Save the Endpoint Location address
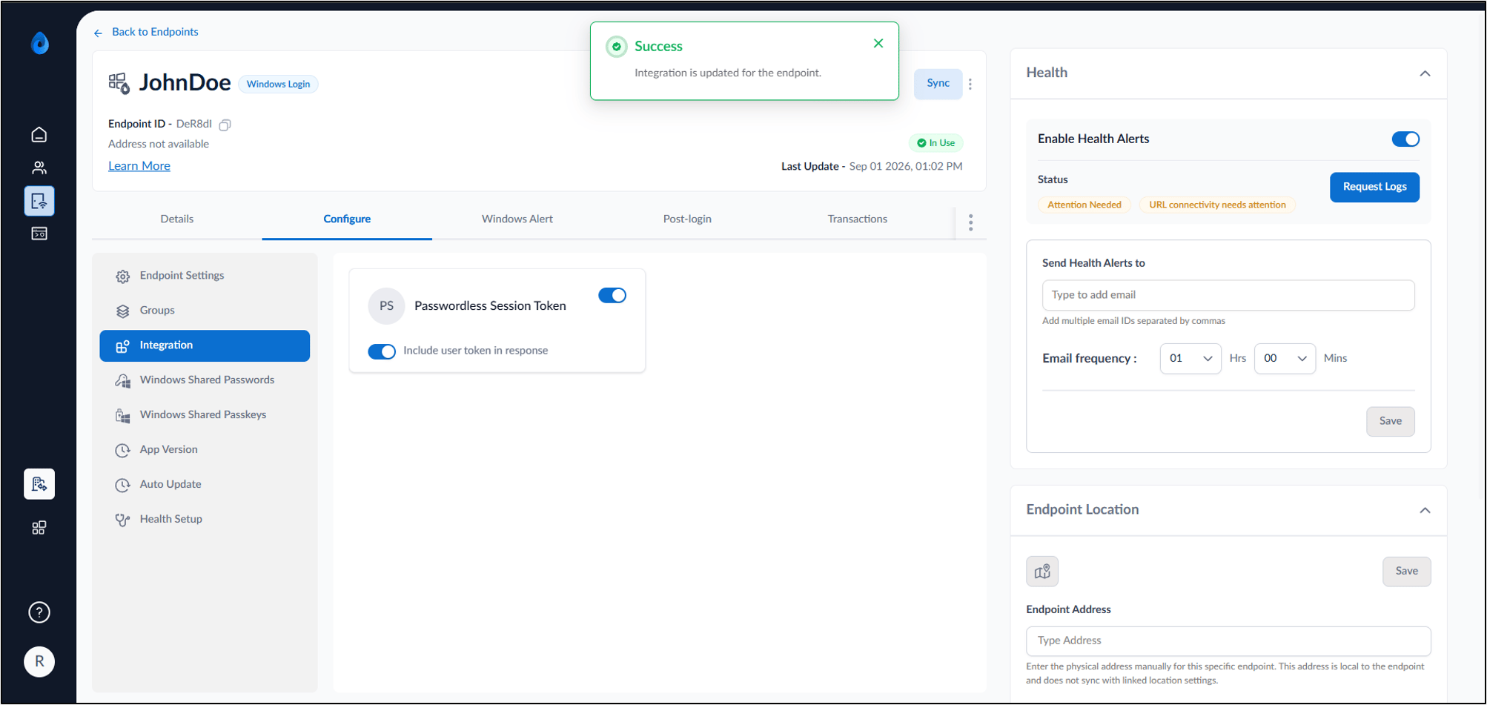Screen dimensions: 1487x705 tap(1406, 572)
